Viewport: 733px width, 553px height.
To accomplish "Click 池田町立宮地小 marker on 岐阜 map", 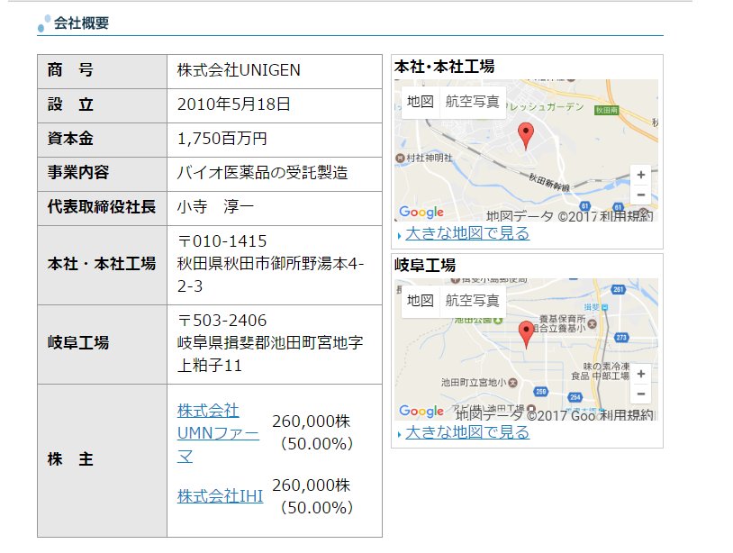I will pos(512,383).
